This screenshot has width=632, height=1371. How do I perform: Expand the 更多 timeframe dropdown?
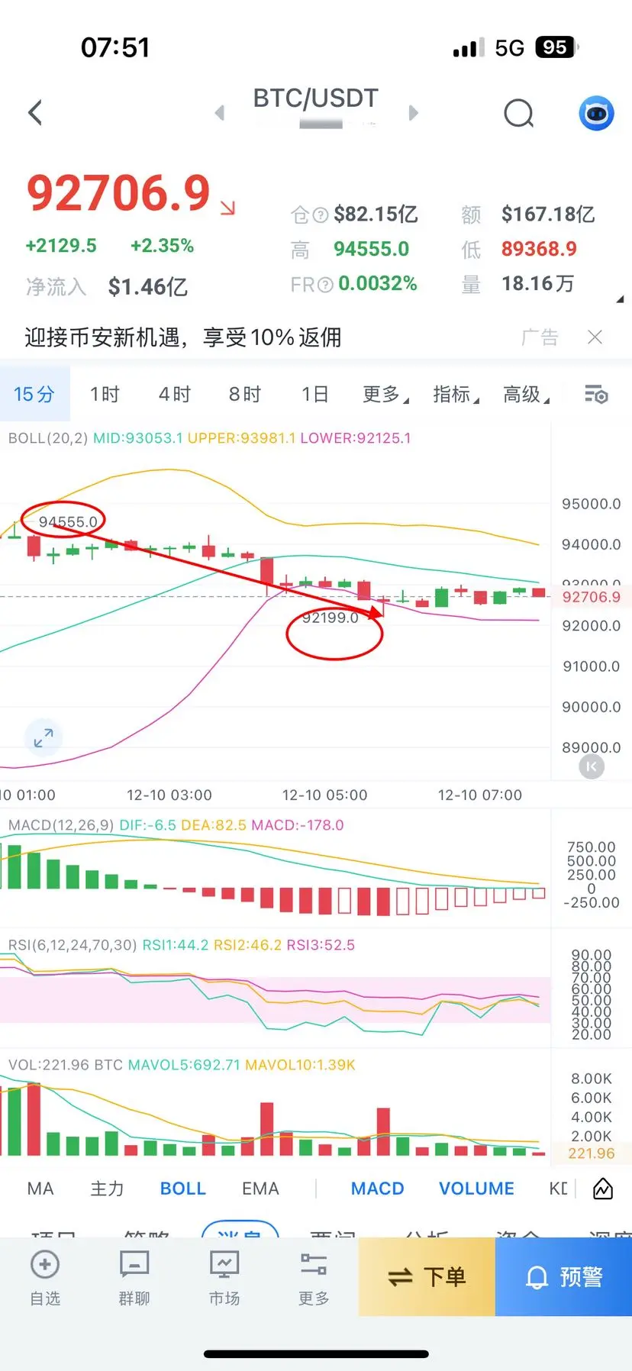click(x=385, y=394)
